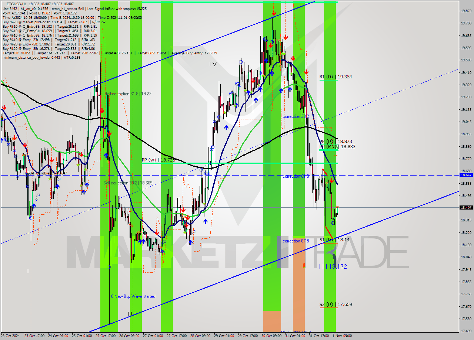Click the '1 Nov 09:00' time axis label
Screen dimensions: 474x340
point(342,336)
